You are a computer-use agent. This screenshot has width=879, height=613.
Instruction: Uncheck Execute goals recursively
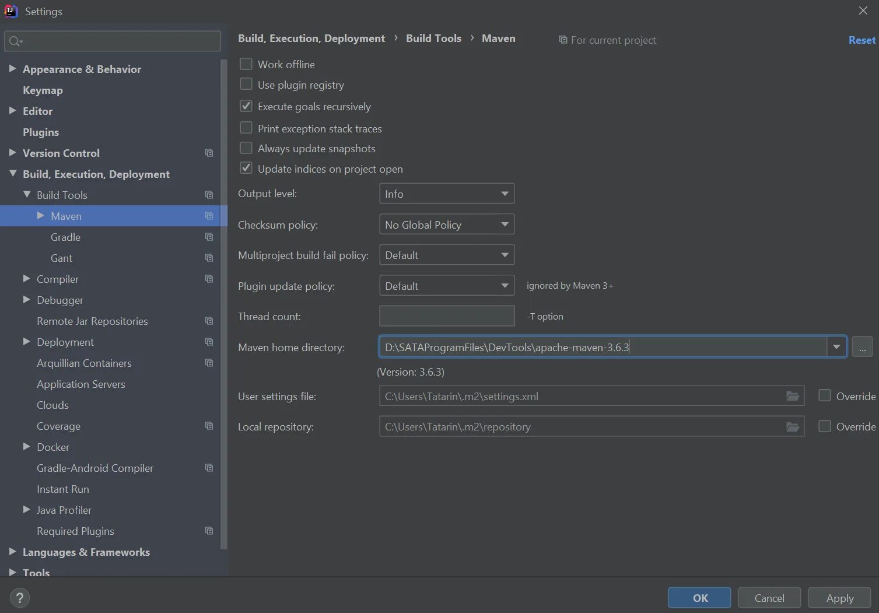pos(246,106)
